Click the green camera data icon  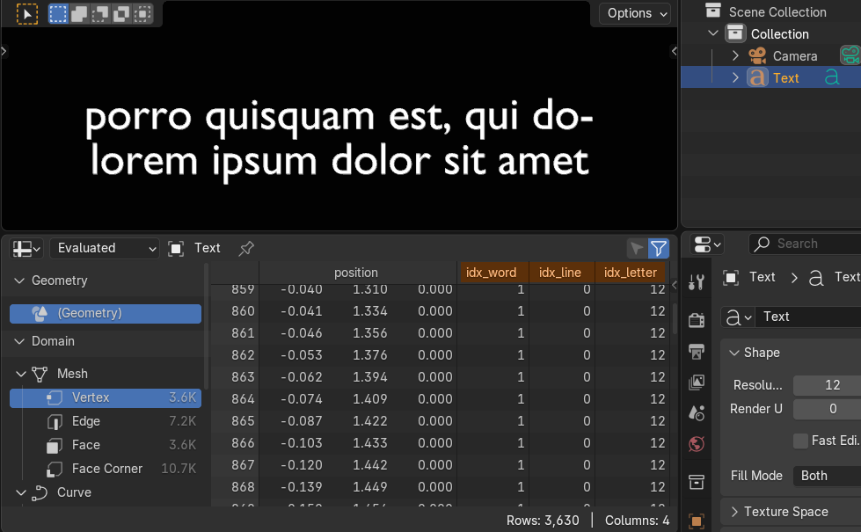(x=850, y=55)
